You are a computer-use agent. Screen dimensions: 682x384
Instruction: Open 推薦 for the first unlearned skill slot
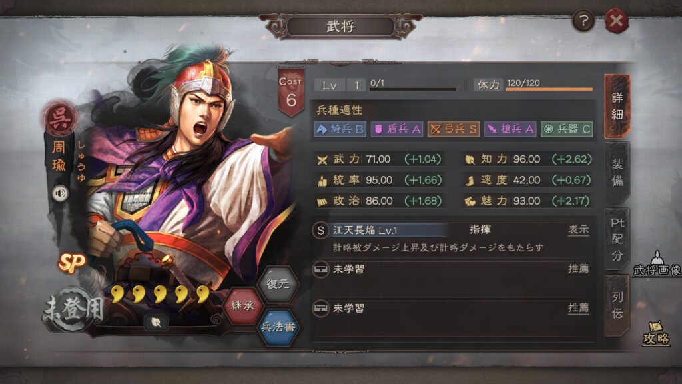[x=579, y=269]
